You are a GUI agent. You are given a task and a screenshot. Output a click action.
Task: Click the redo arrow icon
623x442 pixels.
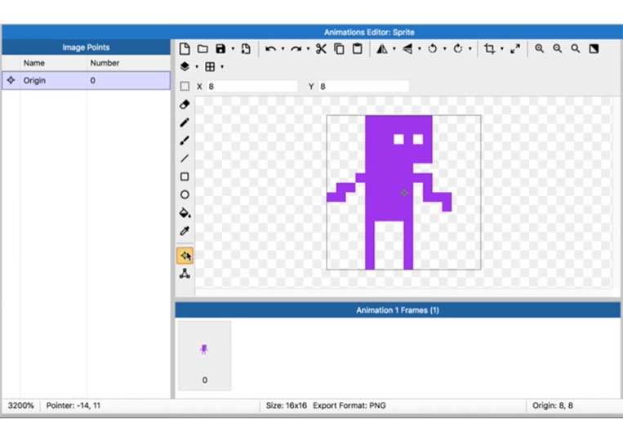pyautogui.click(x=296, y=49)
